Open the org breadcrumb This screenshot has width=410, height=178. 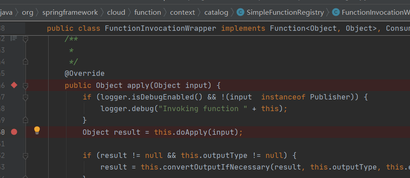28,12
